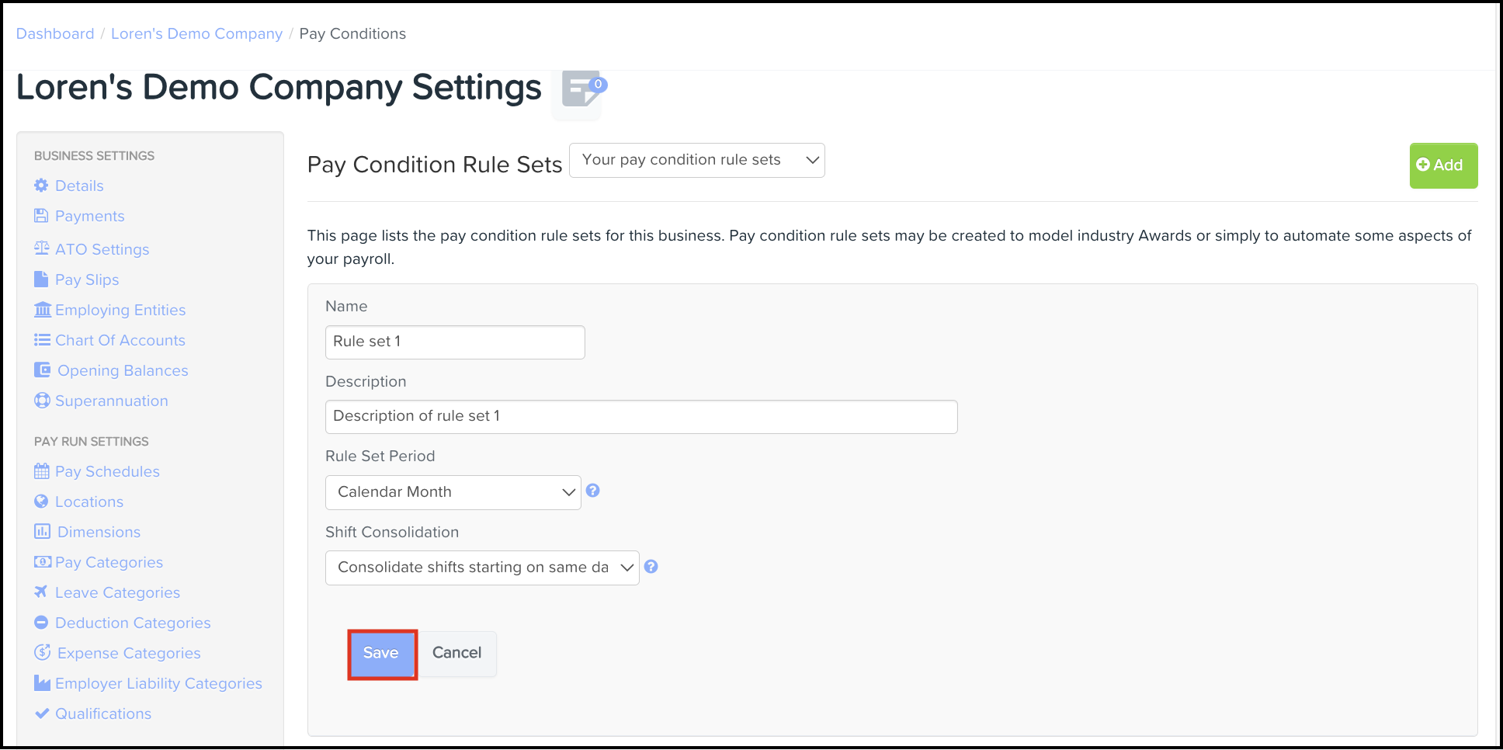This screenshot has width=1503, height=750.
Task: Click the Dimensions bar chart icon
Action: coord(43,532)
